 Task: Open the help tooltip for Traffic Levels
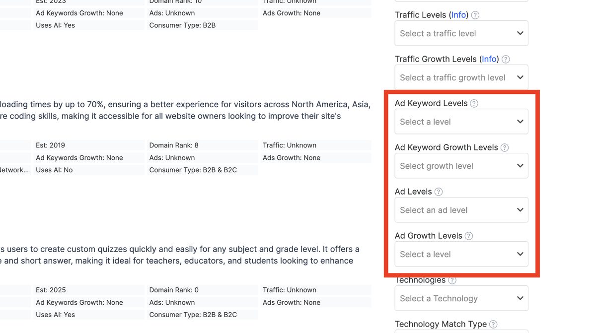pos(474,15)
